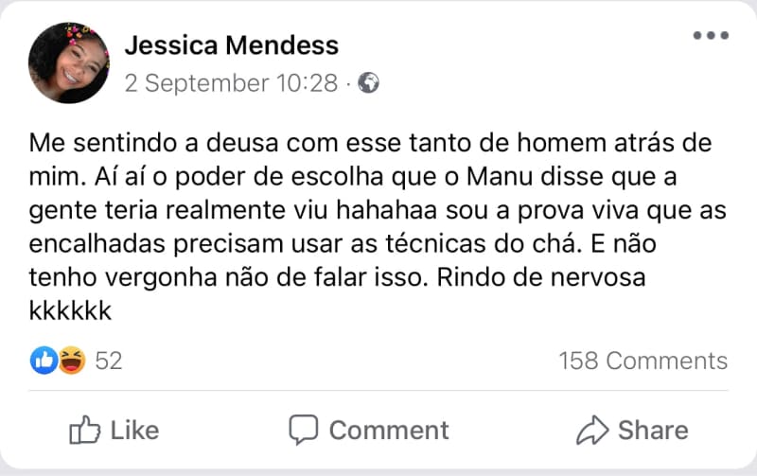Open the 158 Comments list
757x476 pixels.
coord(643,361)
